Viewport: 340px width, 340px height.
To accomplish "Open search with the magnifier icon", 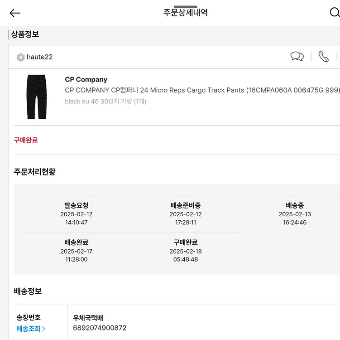I will 335,12.
